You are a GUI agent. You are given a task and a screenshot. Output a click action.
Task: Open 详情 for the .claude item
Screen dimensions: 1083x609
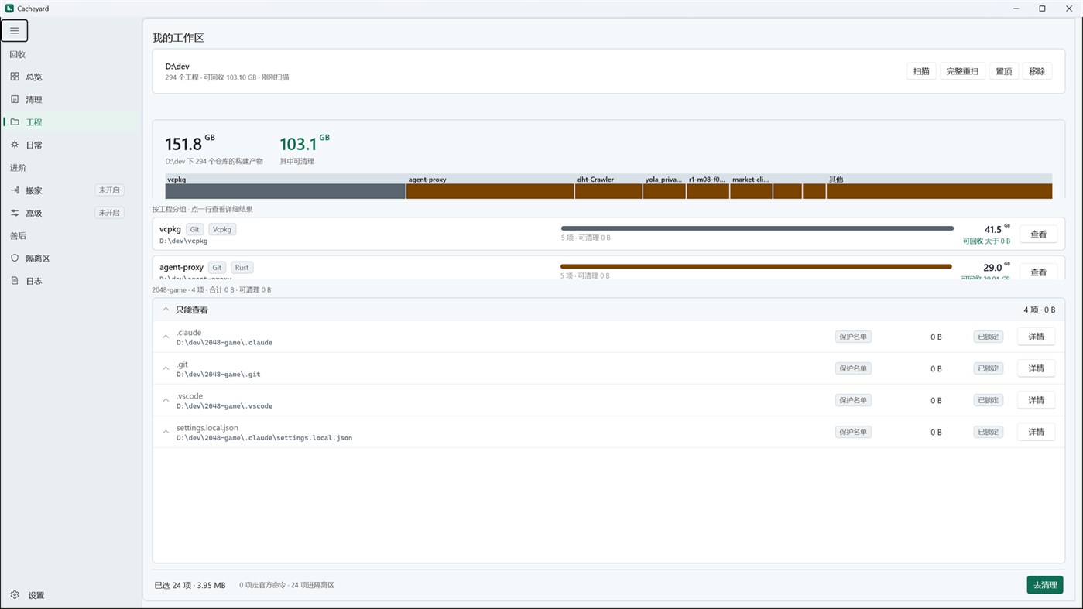point(1036,337)
